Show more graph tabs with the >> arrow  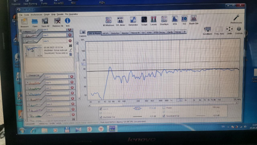pyautogui.click(x=184, y=32)
